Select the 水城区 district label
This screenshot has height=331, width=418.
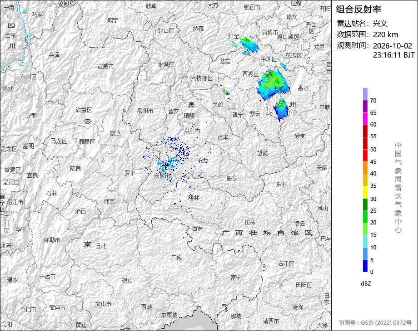pos(166,64)
